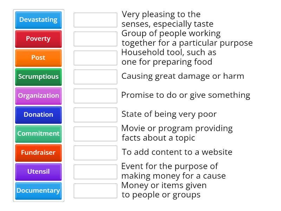Select the slot for 'Causing great damage or harm'

96,77
